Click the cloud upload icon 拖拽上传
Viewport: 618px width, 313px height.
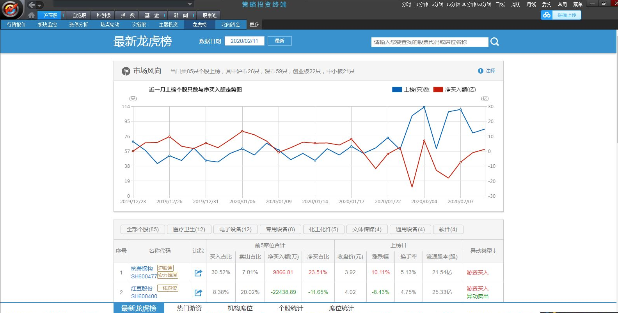click(x=547, y=15)
